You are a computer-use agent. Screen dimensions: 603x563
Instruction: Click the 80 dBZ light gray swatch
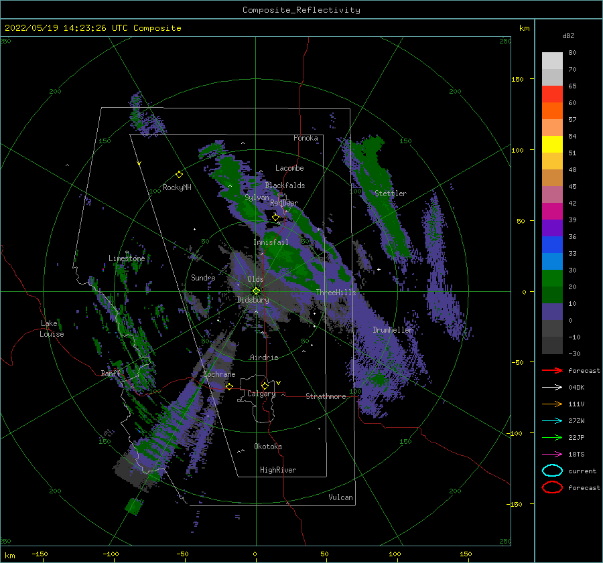(x=552, y=60)
